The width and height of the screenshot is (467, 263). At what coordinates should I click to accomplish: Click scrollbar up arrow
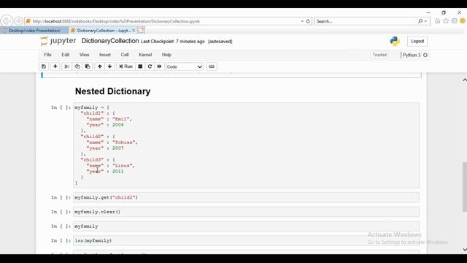coord(464,80)
